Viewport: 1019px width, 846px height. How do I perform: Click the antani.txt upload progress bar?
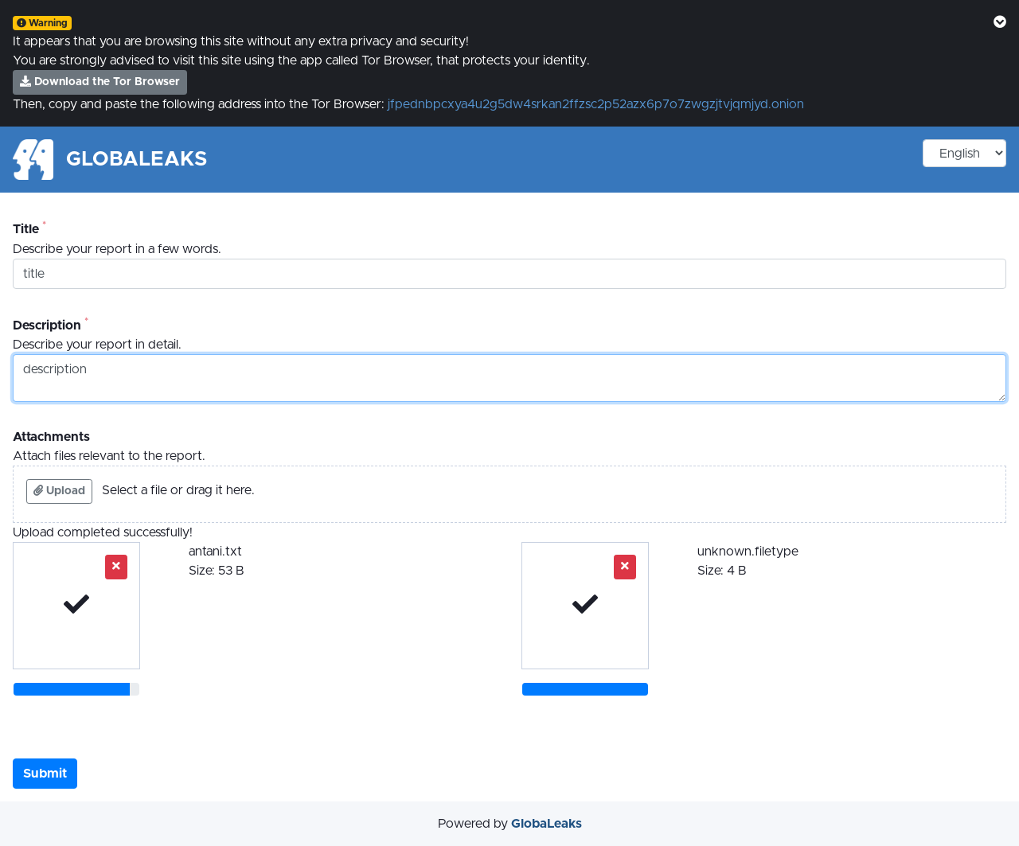tap(76, 689)
